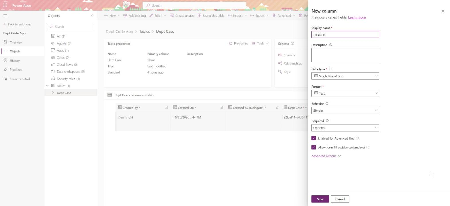Select Objects in the left navigation
450x206 pixels.
point(15,51)
